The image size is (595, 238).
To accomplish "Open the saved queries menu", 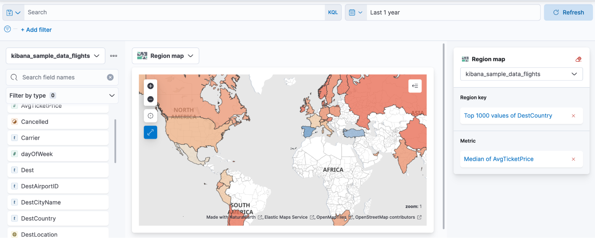I will pos(13,12).
